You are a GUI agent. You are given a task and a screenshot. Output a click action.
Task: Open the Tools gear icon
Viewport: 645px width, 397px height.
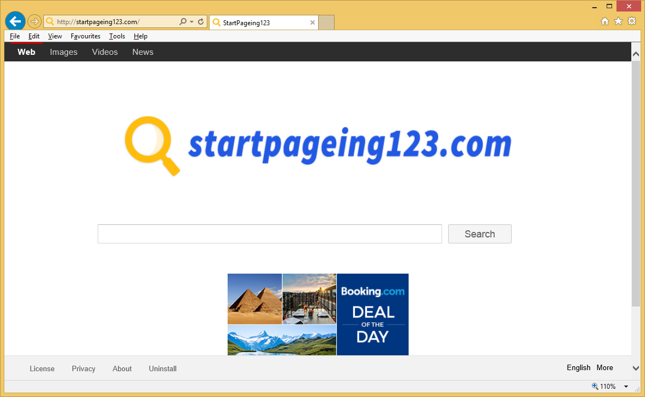[x=632, y=21]
